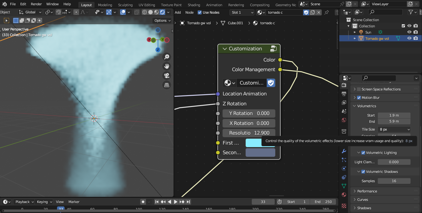
Task: Select the tweak select tool icon
Action: tap(6, 21)
